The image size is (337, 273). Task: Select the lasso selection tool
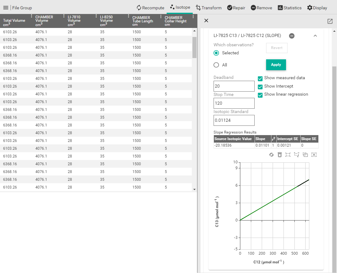pos(297,155)
